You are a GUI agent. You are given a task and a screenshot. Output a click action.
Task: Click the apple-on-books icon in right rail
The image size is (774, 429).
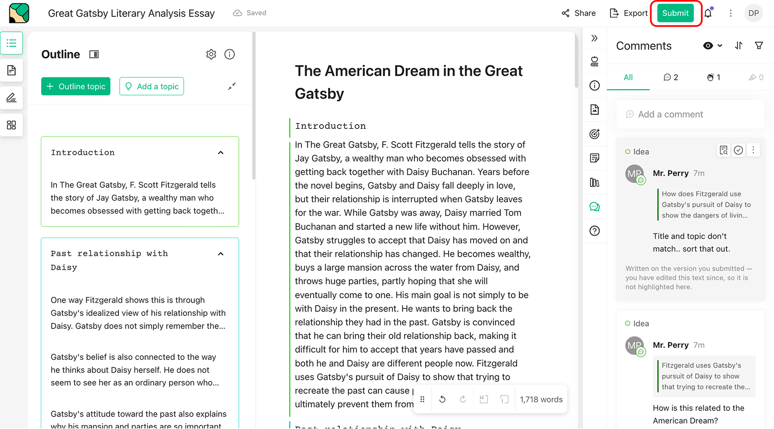594,61
